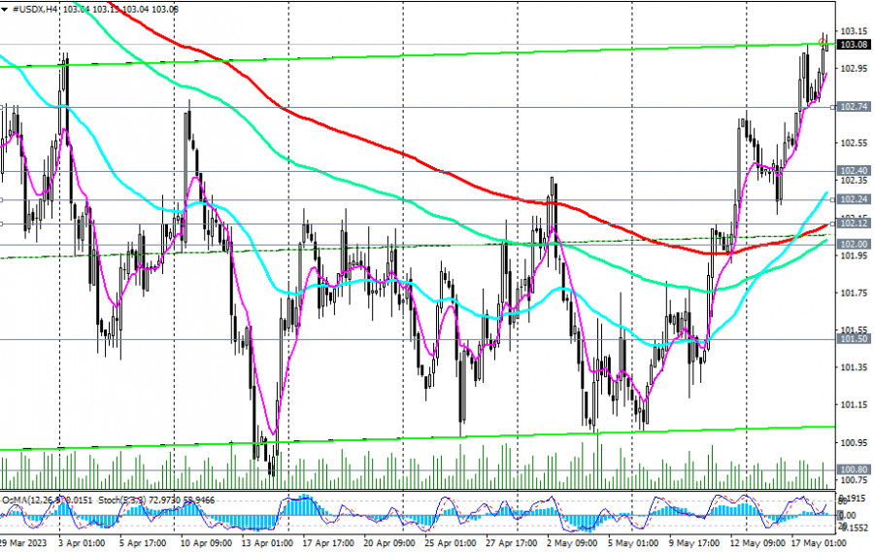Click the 102.74 level price tag
The width and height of the screenshot is (874, 553).
point(854,107)
